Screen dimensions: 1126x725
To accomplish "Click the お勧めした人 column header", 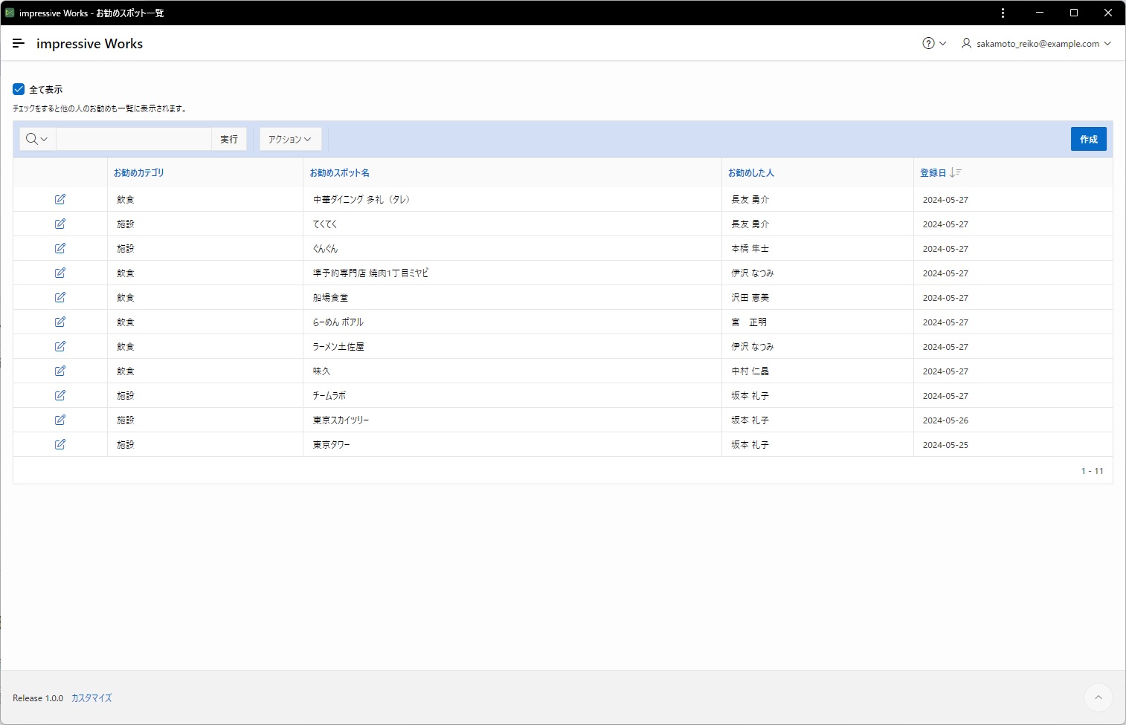I will 751,172.
